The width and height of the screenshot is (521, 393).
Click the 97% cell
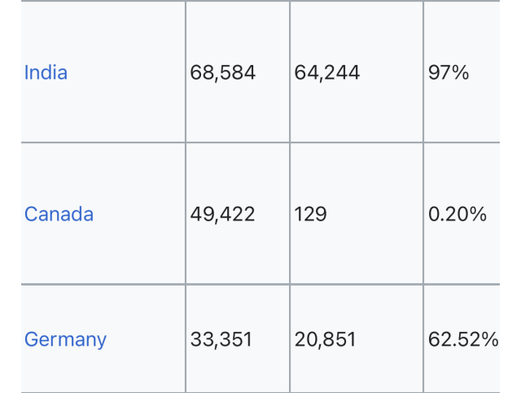[449, 73]
